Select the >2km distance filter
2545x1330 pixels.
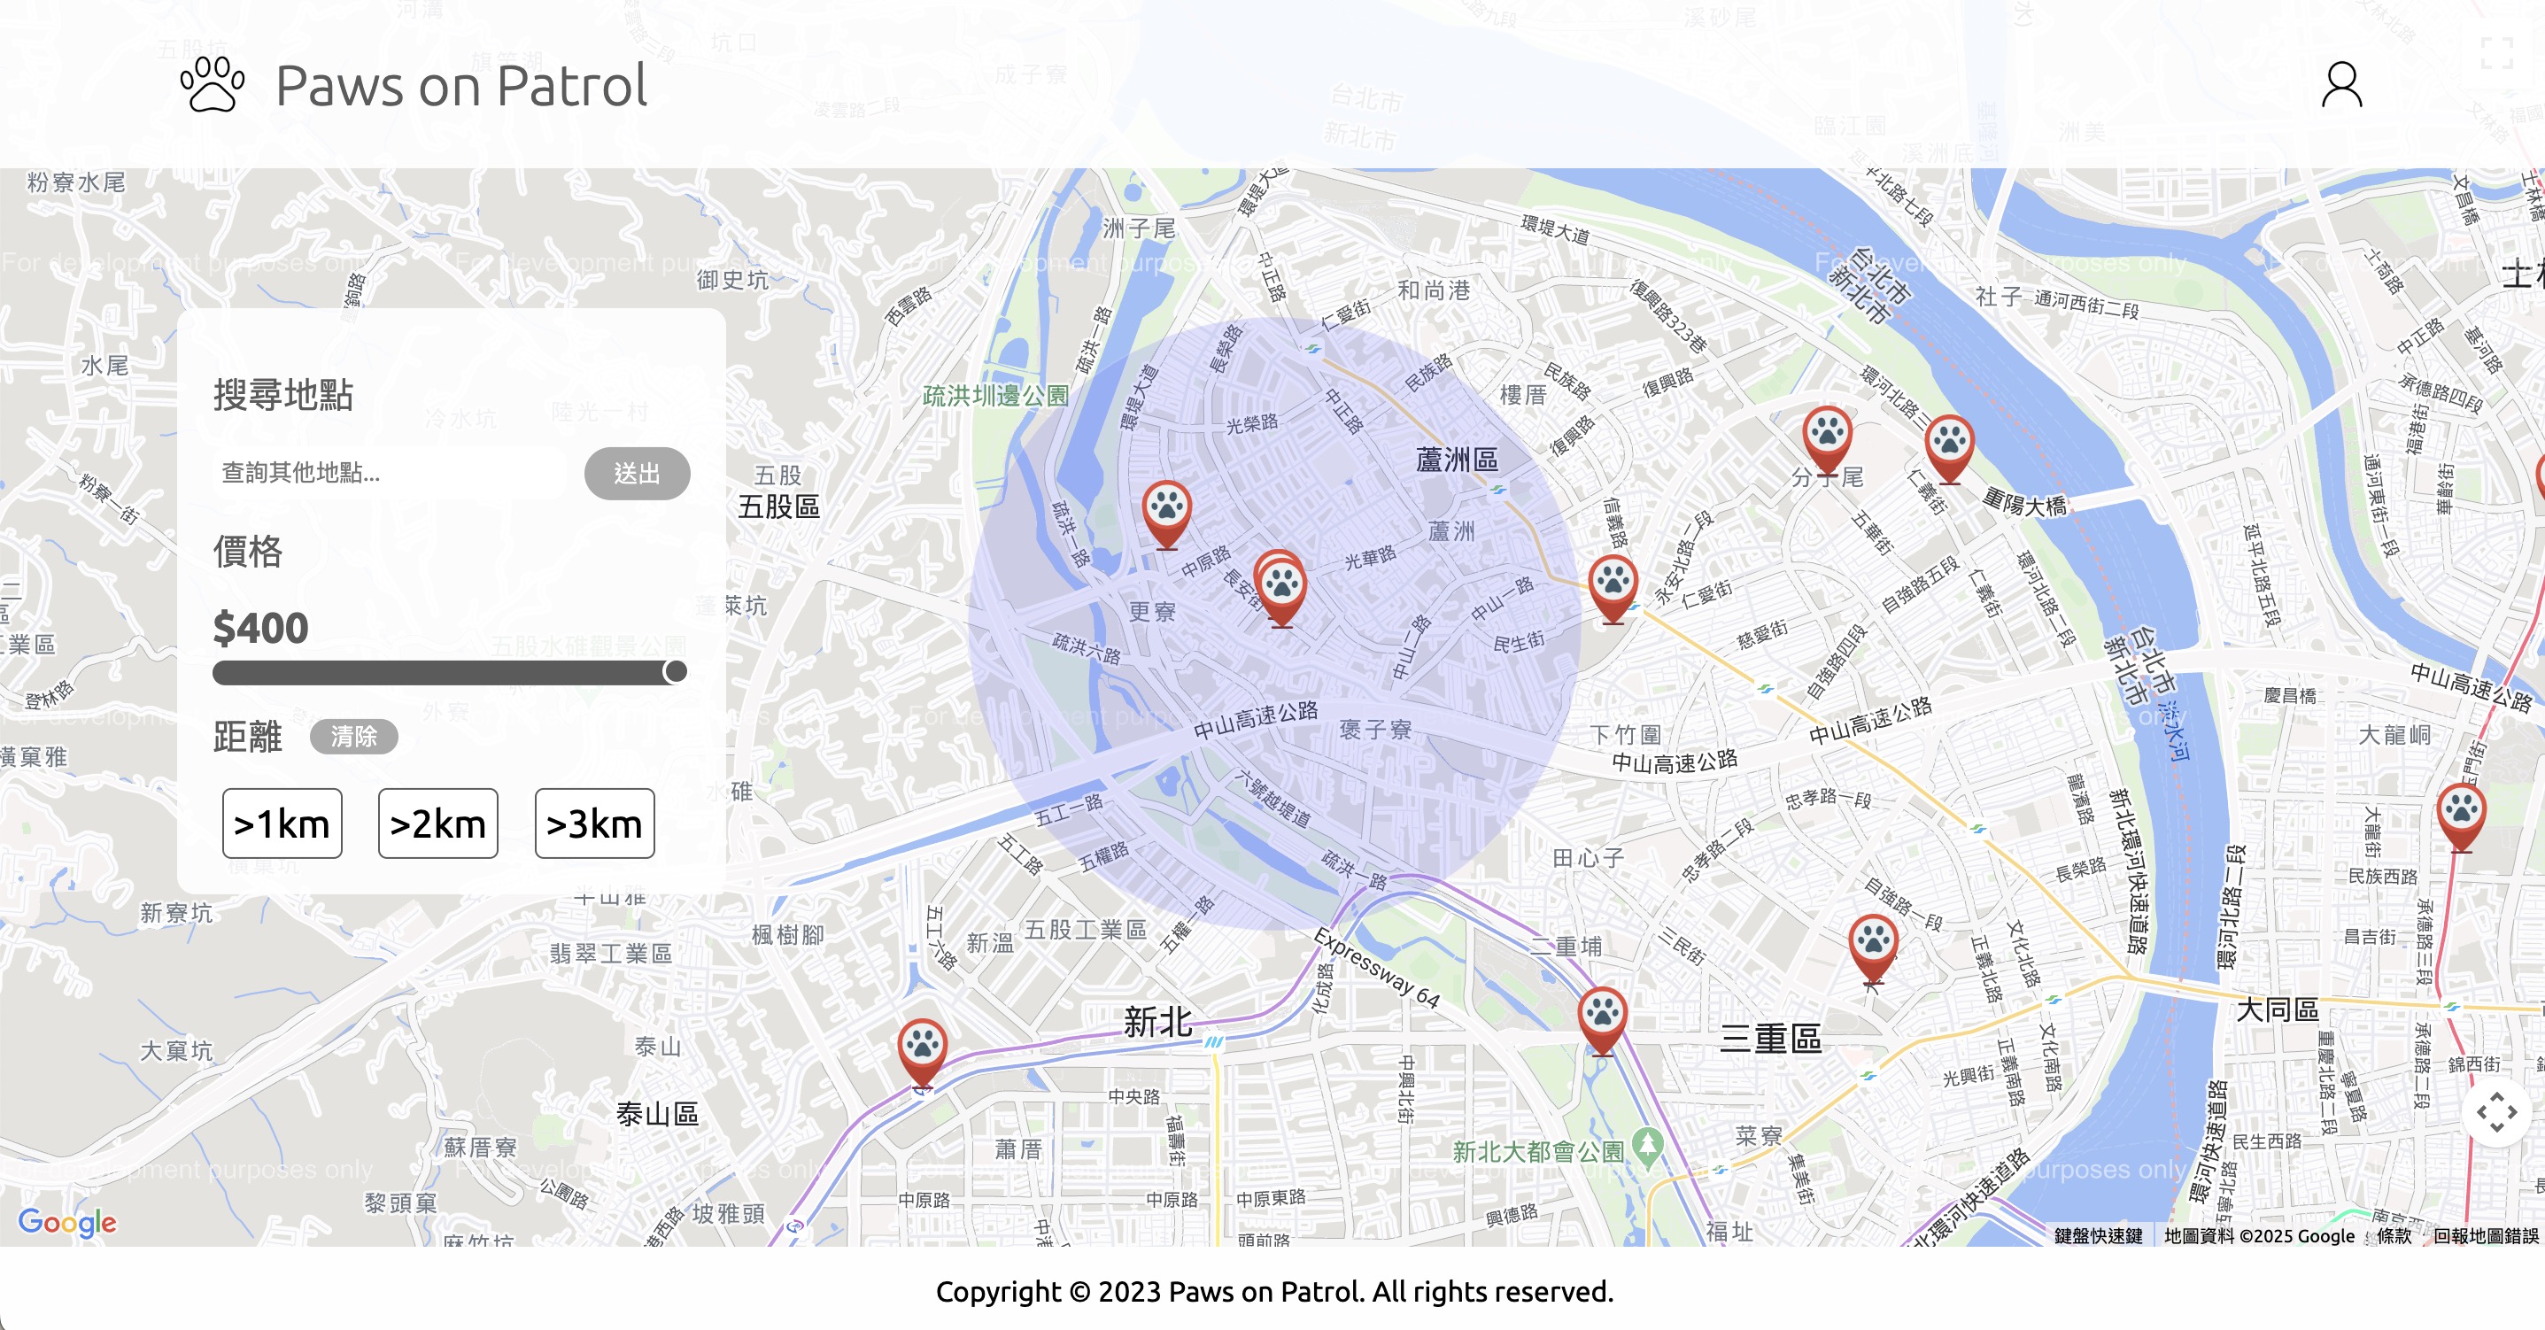(437, 824)
